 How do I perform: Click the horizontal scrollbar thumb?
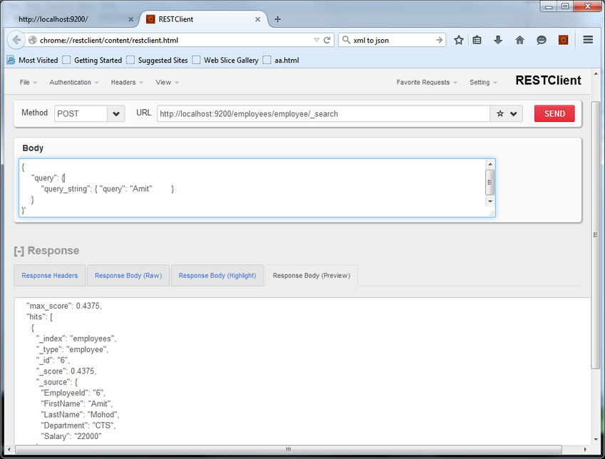click(288, 449)
